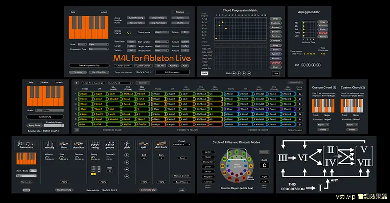Click the T icon above chord table
Screen dimensions: 390x203
(77, 83)
